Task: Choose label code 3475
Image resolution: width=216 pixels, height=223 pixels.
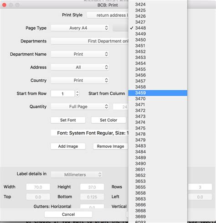Action: pos(158,128)
